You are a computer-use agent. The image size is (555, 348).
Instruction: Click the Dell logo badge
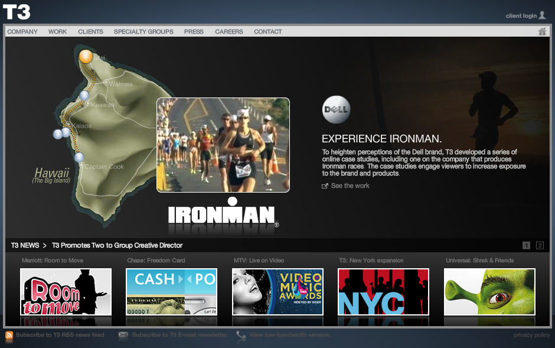point(336,109)
